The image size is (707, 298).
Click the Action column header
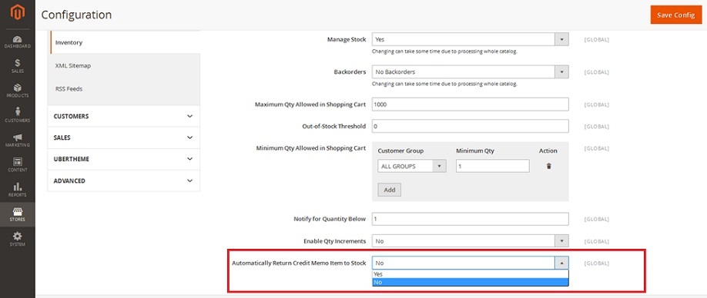548,151
